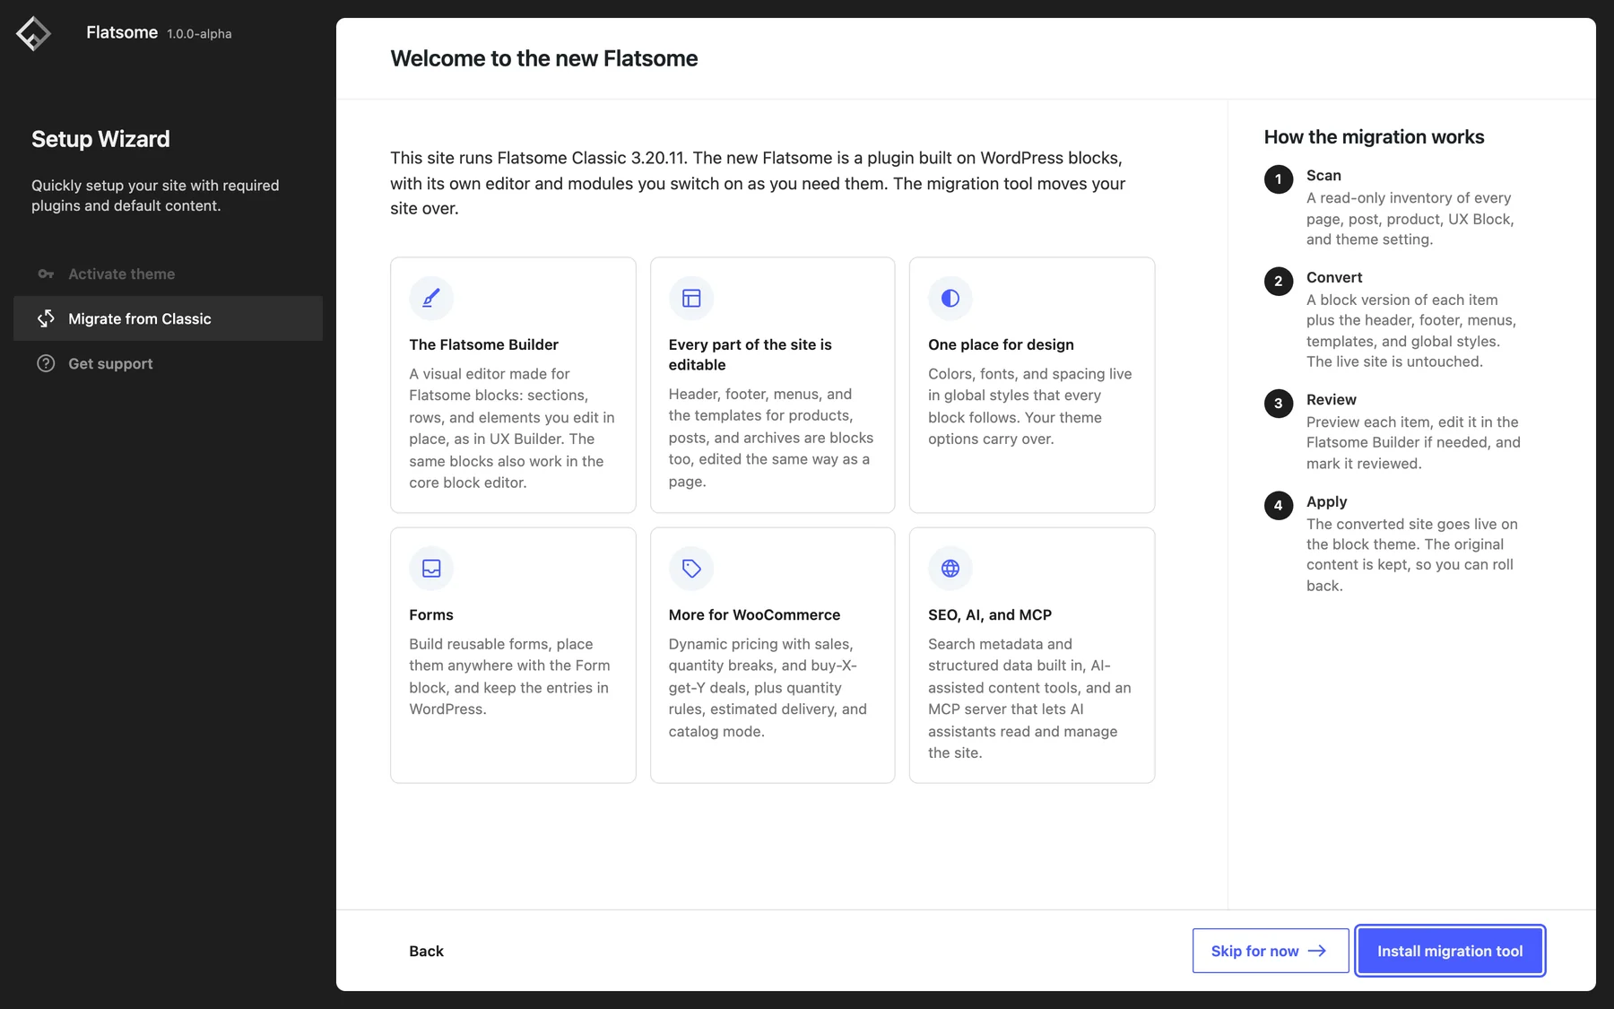This screenshot has width=1614, height=1009.
Task: Click the Flatsome name in the header
Action: click(122, 32)
